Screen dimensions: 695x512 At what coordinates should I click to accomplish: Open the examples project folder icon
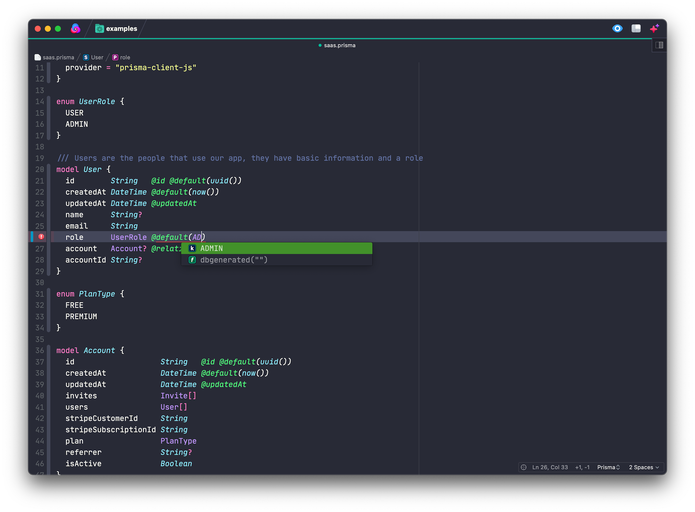(99, 29)
